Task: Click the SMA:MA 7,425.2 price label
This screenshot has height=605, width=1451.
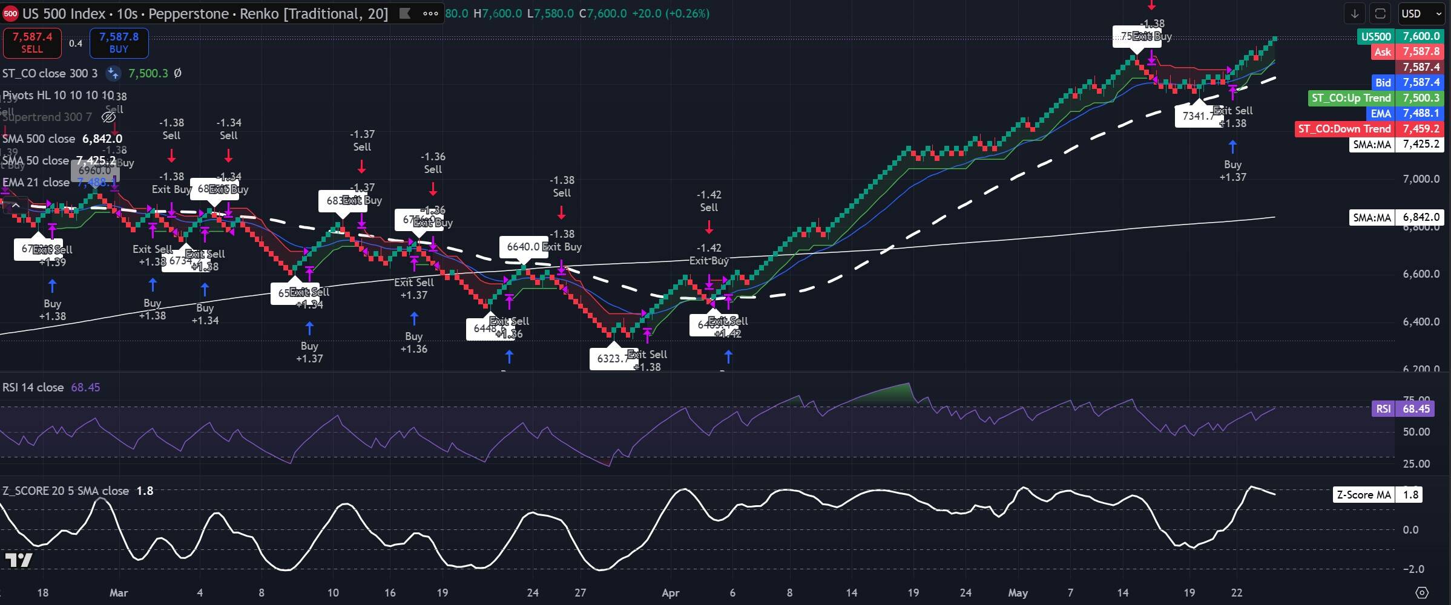Action: [1397, 144]
